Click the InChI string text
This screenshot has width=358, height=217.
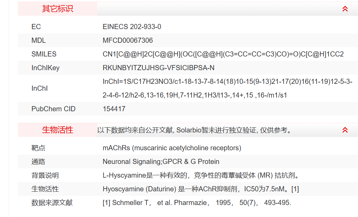pos(227,88)
